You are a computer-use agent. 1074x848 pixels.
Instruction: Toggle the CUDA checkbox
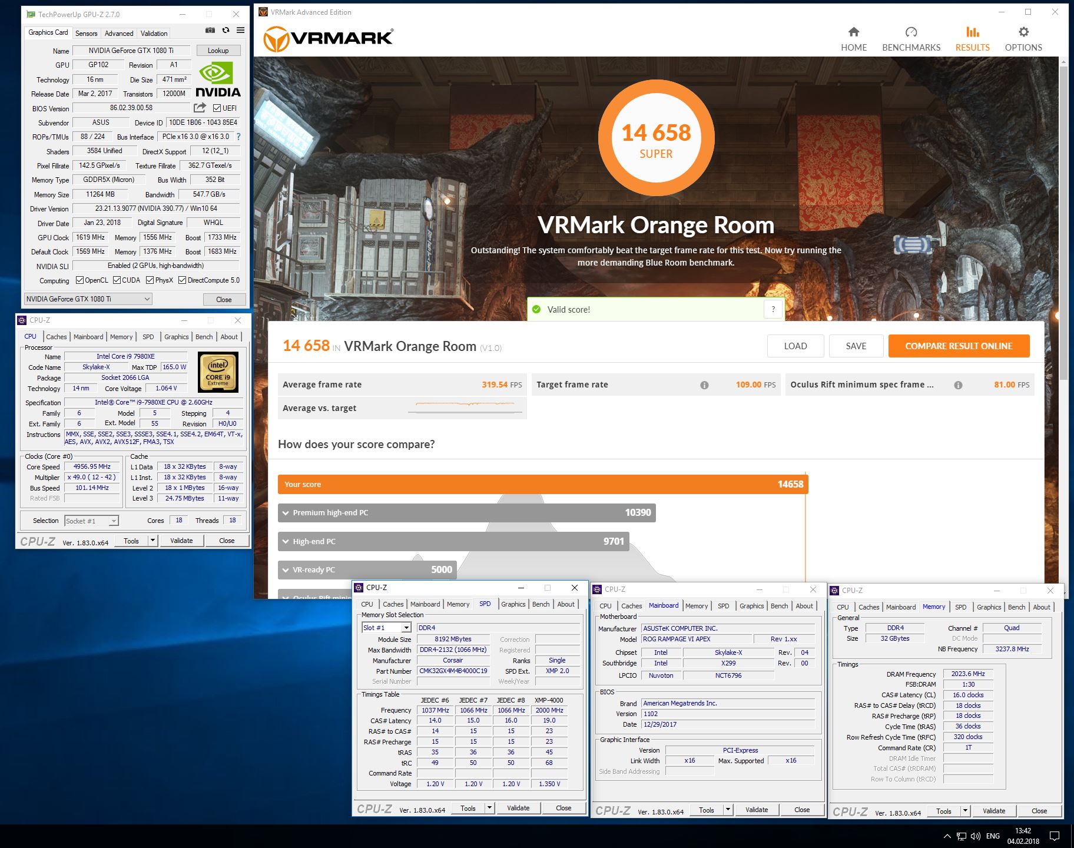(x=117, y=280)
